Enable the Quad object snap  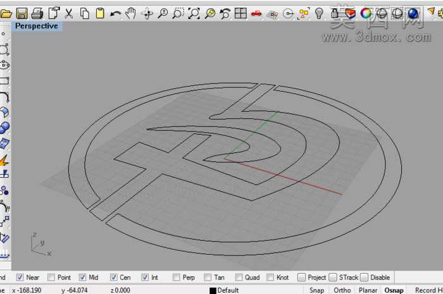pyautogui.click(x=239, y=278)
